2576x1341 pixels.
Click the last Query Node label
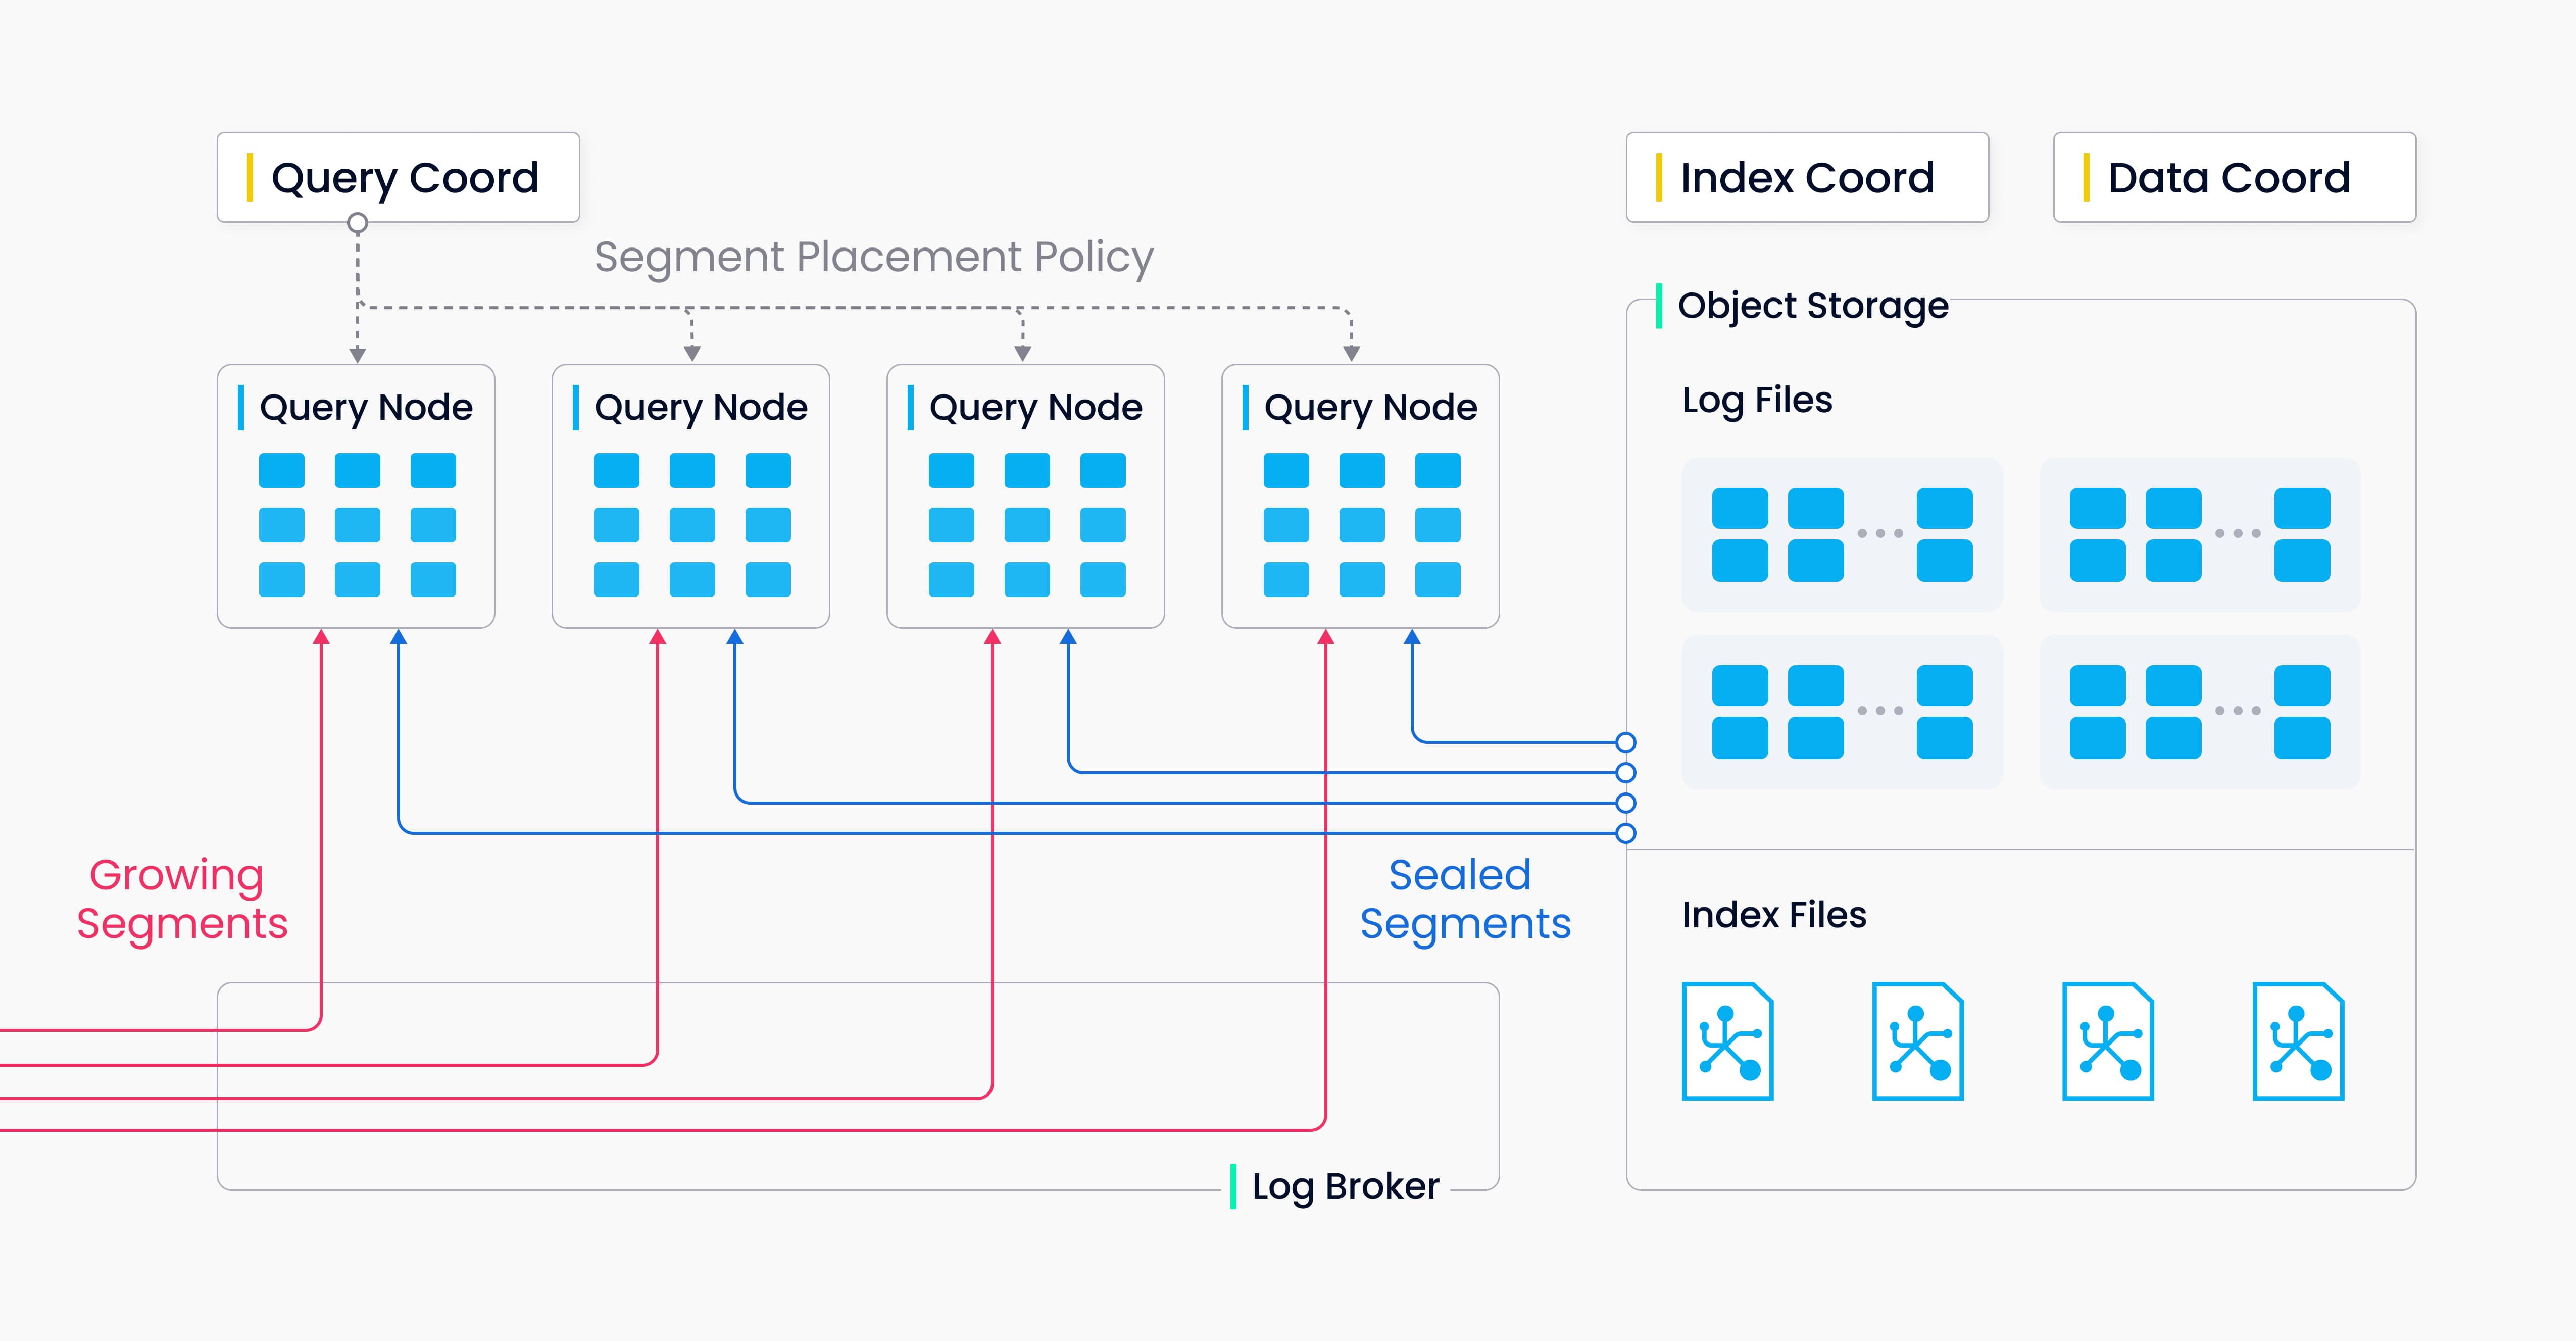coord(1370,407)
